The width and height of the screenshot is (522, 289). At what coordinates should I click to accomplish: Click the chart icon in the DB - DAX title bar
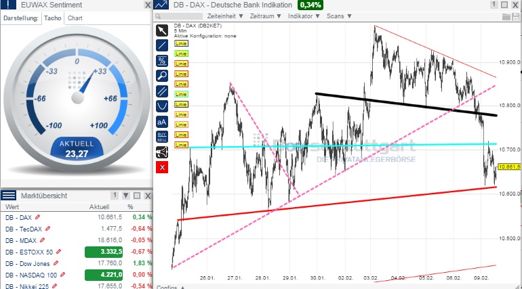point(161,5)
